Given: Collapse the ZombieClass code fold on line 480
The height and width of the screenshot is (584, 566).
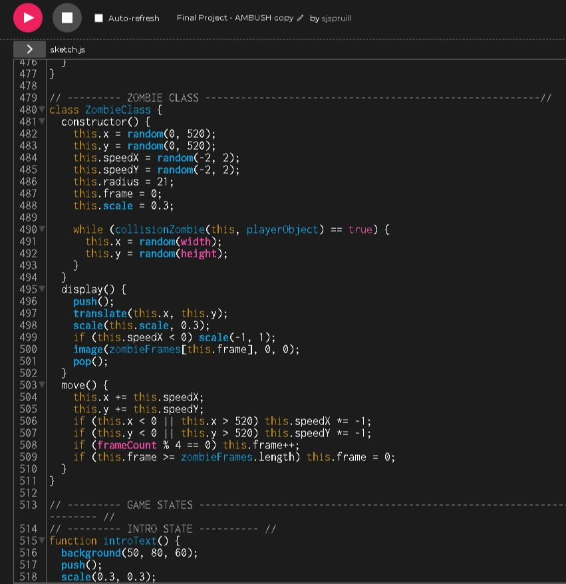Looking at the screenshot, I should coord(41,110).
